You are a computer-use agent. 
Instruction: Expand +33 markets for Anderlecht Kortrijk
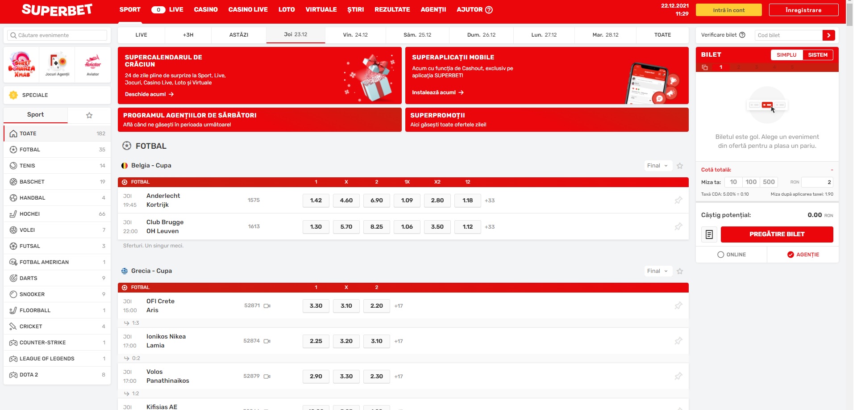pyautogui.click(x=490, y=201)
